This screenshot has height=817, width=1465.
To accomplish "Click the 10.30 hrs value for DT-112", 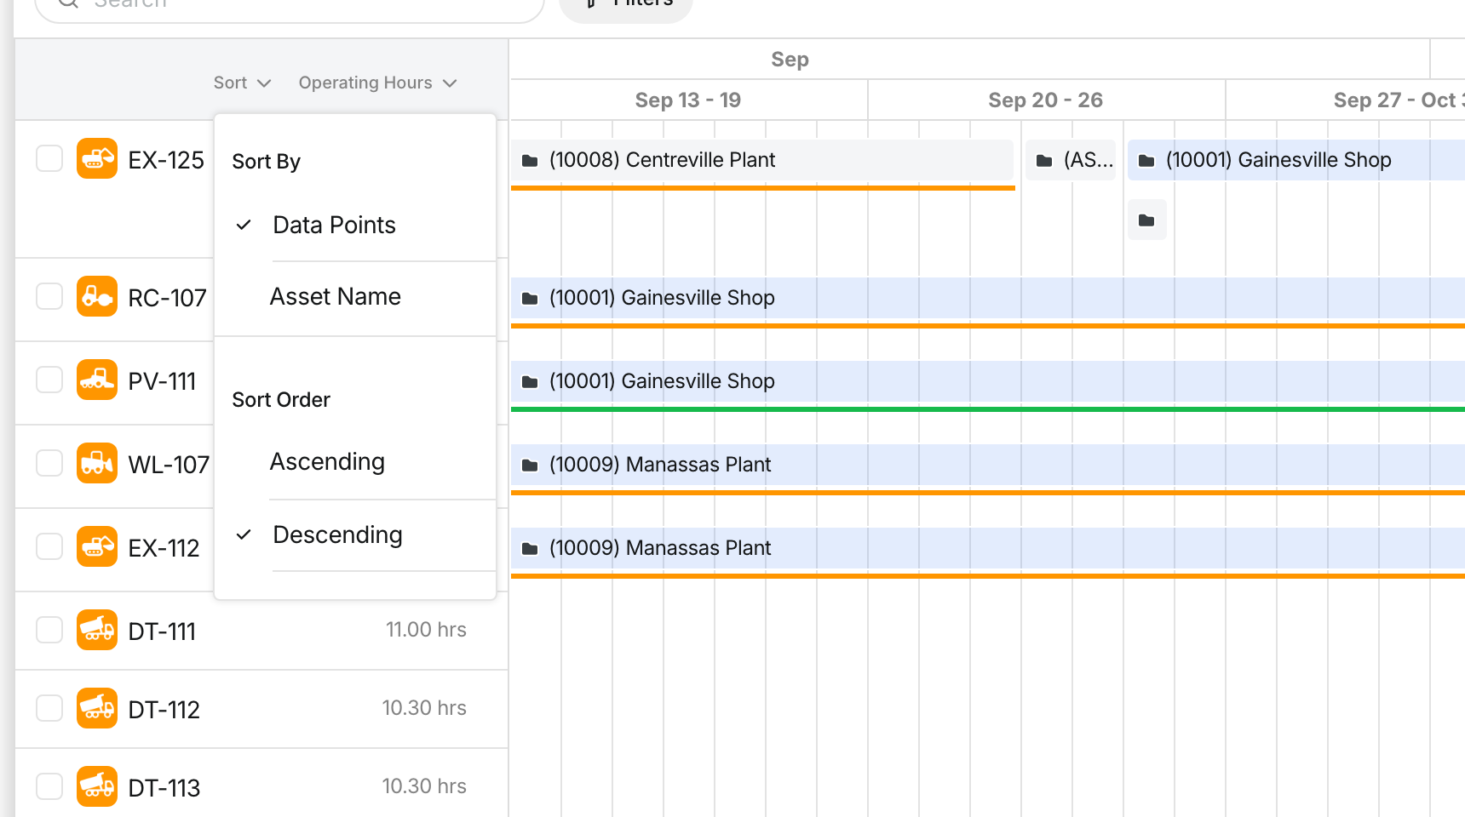I will tap(424, 708).
